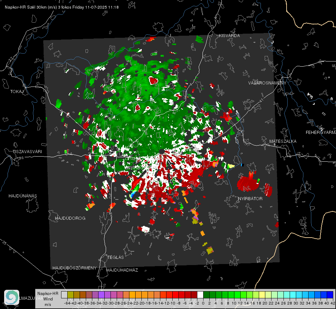Select the TOKAJ town label
Viewport: 336px width, 309px height.
(x=17, y=92)
